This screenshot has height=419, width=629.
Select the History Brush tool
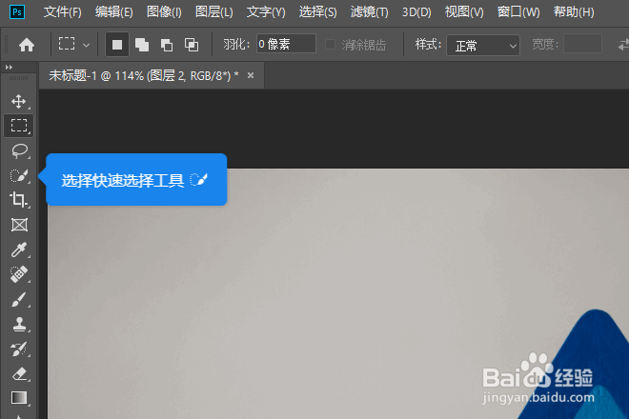tap(19, 349)
